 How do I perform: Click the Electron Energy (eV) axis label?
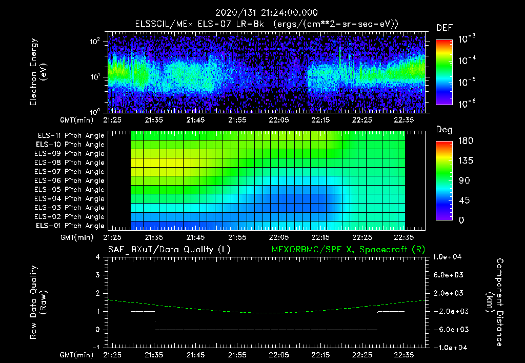coord(38,72)
